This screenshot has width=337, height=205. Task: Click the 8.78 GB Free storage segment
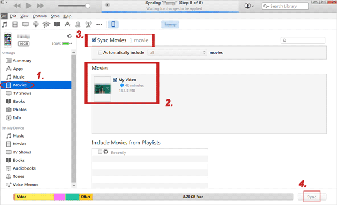(193, 197)
